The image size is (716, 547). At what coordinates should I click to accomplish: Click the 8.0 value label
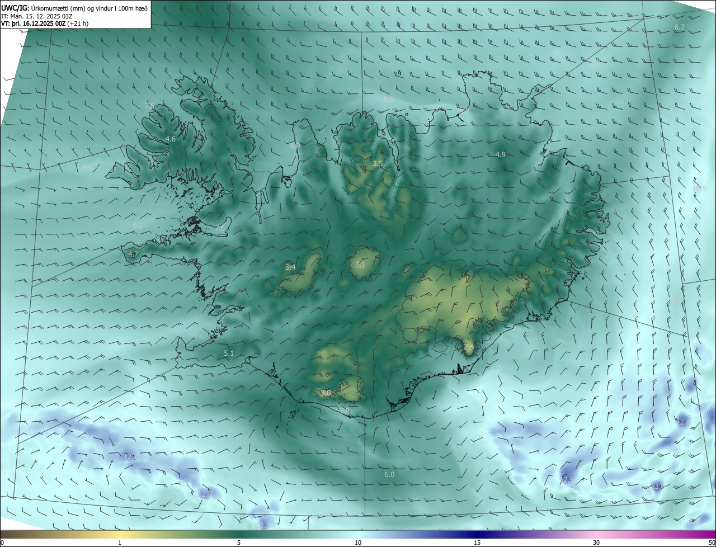295,145
